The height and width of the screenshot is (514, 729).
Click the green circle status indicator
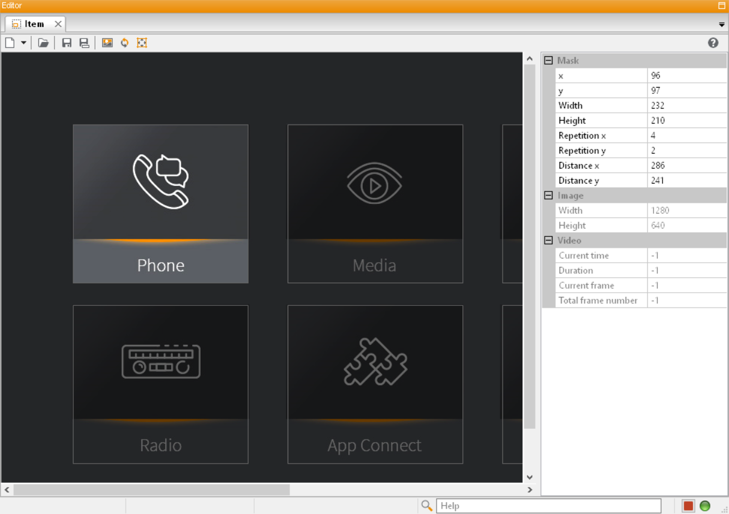coord(705,506)
